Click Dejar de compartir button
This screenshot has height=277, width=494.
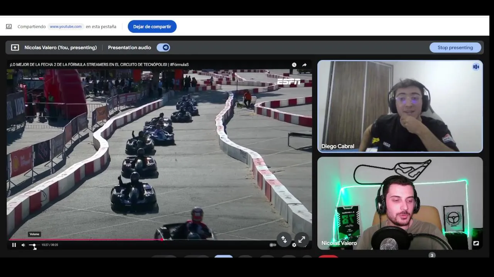coord(152,27)
